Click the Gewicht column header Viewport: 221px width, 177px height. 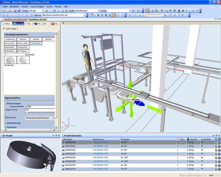coord(193,139)
